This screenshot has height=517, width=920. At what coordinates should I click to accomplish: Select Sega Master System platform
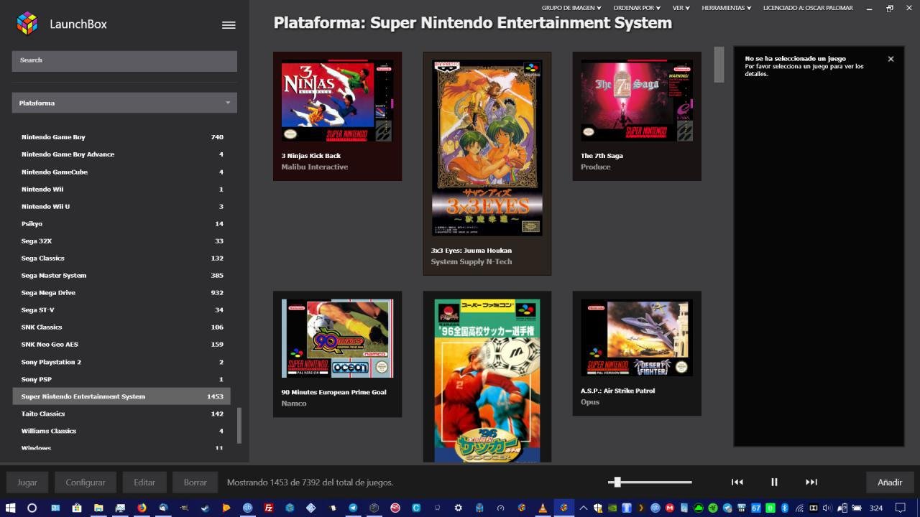(x=122, y=275)
